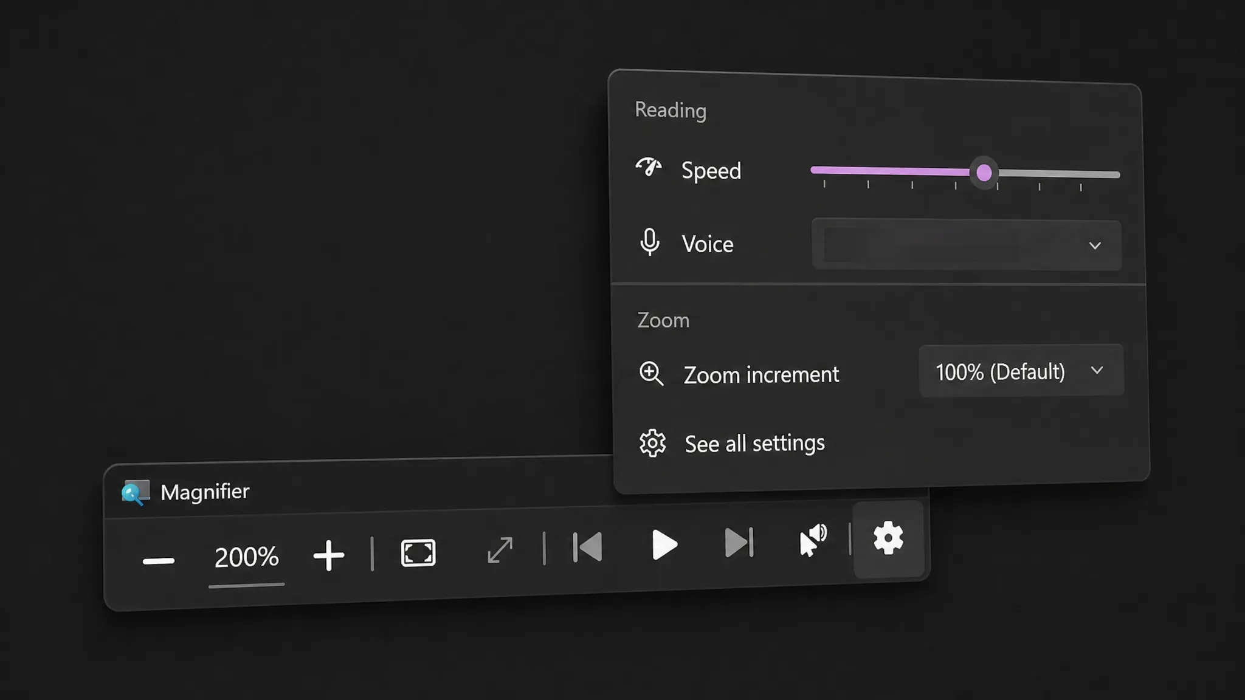
Task: Click the diagonal resize arrows icon
Action: 500,551
